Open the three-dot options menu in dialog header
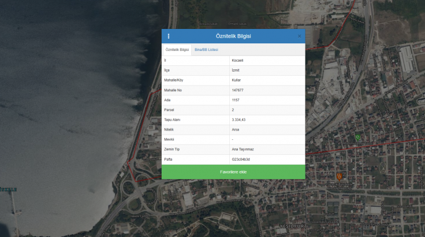This screenshot has height=237, width=425. click(169, 36)
